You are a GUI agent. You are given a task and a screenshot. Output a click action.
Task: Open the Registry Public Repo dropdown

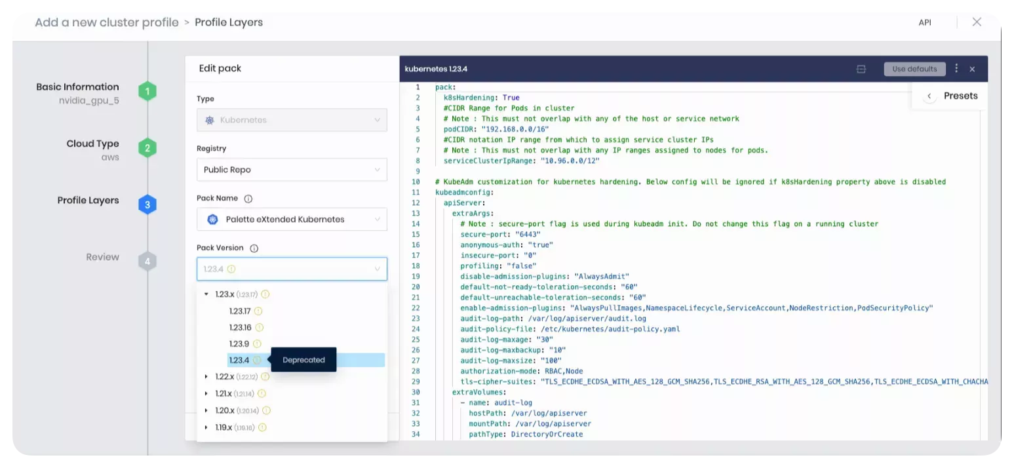click(292, 170)
